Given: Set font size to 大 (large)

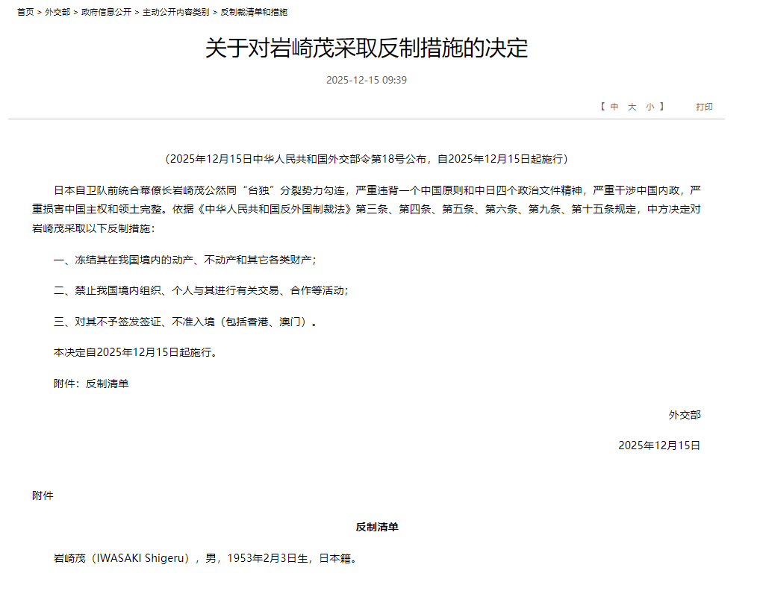Looking at the screenshot, I should (x=632, y=107).
